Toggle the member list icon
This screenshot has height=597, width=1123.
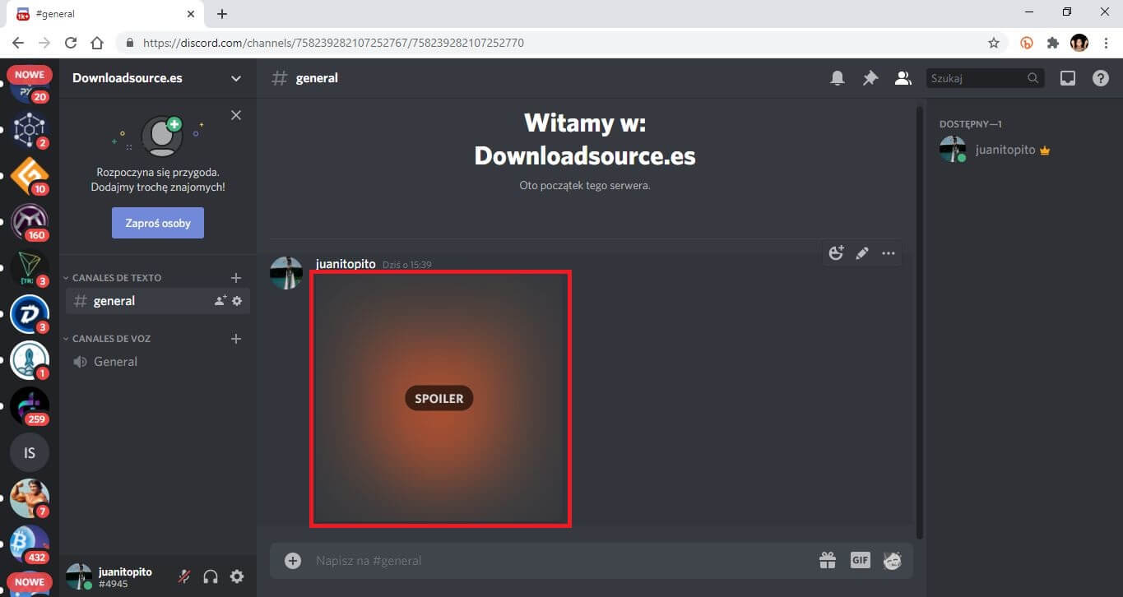coord(903,78)
